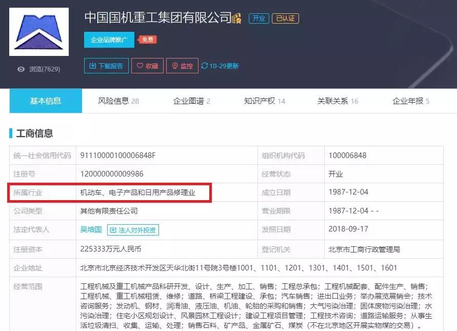The image size is (457, 331).
Task: Click the download icon on 下载报告 button
Action: tap(93, 66)
